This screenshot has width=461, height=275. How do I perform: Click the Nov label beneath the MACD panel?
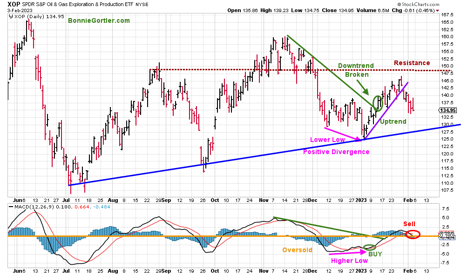(264, 271)
